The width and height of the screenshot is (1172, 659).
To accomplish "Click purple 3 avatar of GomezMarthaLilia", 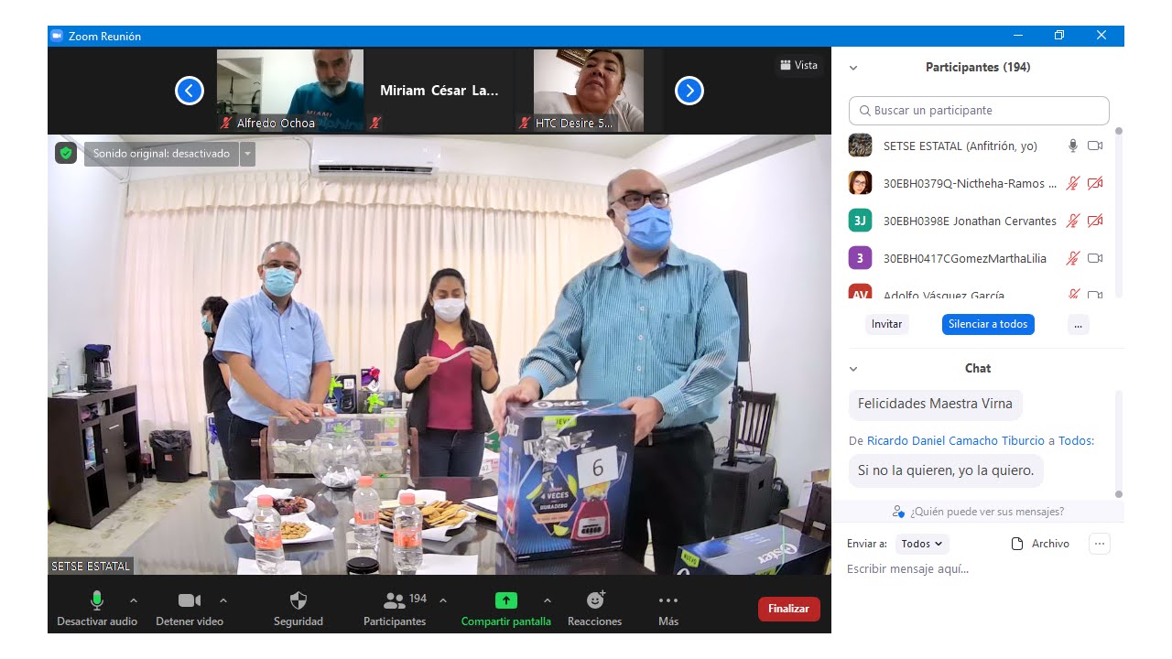I will pos(860,258).
